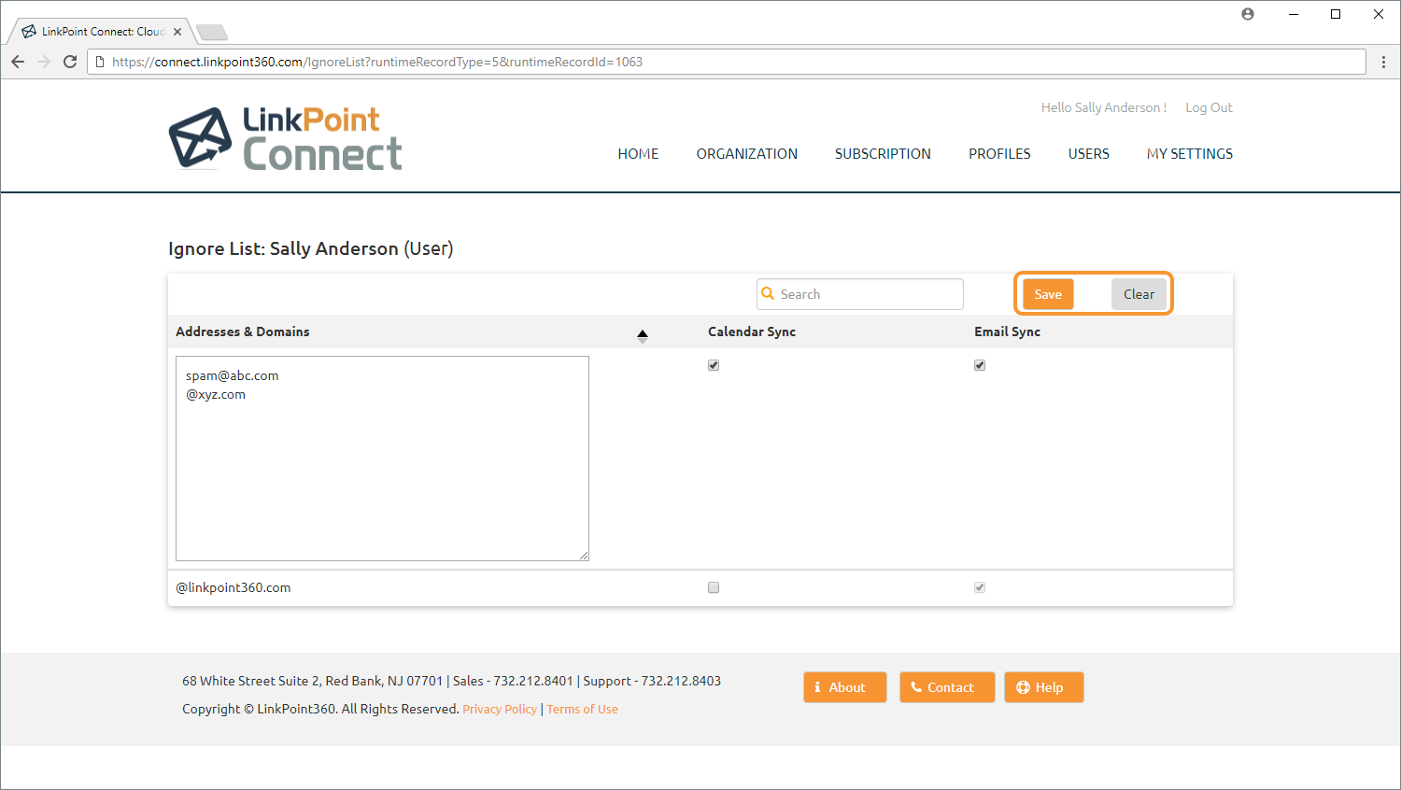Log Out of the account
1401x790 pixels.
[x=1209, y=107]
